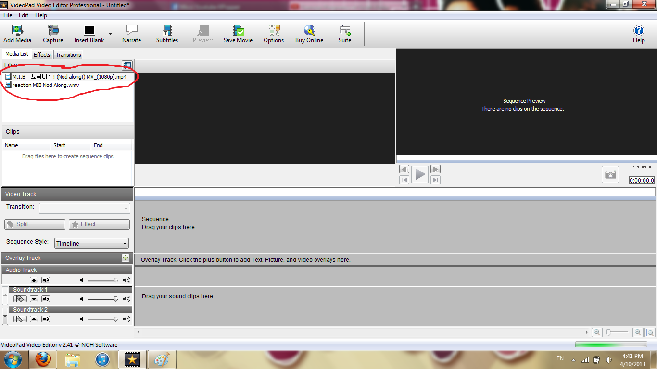Open iTunes from the taskbar

pos(102,359)
